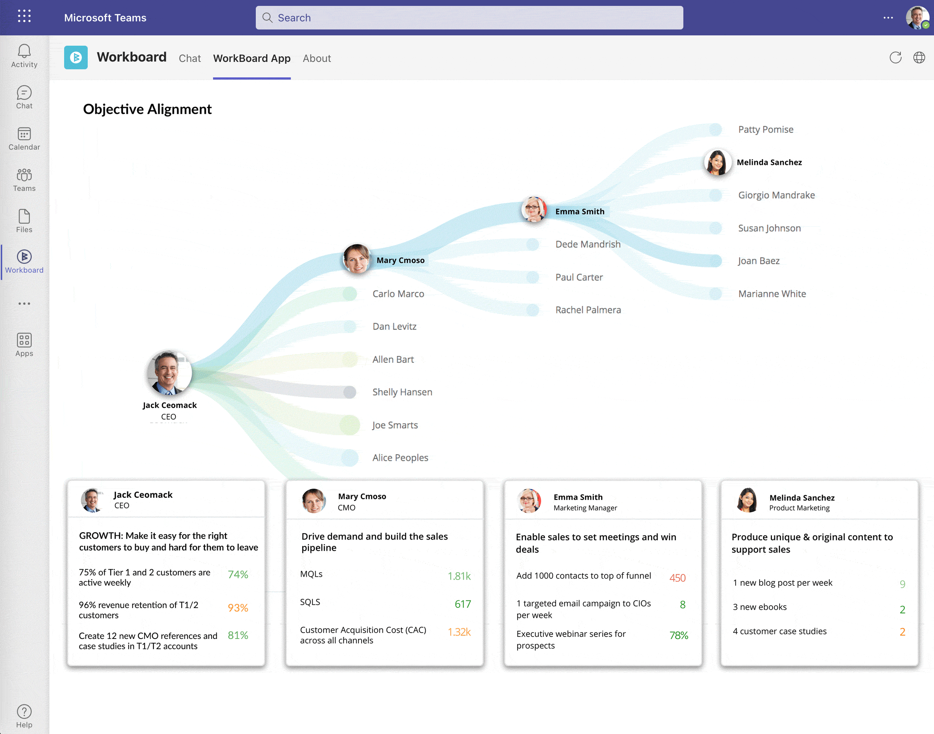
Task: Click the Joe Smarts node
Action: tap(350, 426)
